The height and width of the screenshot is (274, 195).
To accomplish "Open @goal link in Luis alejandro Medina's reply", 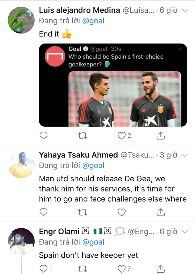I will 93,21.
